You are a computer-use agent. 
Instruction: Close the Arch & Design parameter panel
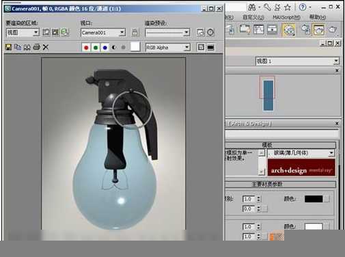[x=337, y=124]
